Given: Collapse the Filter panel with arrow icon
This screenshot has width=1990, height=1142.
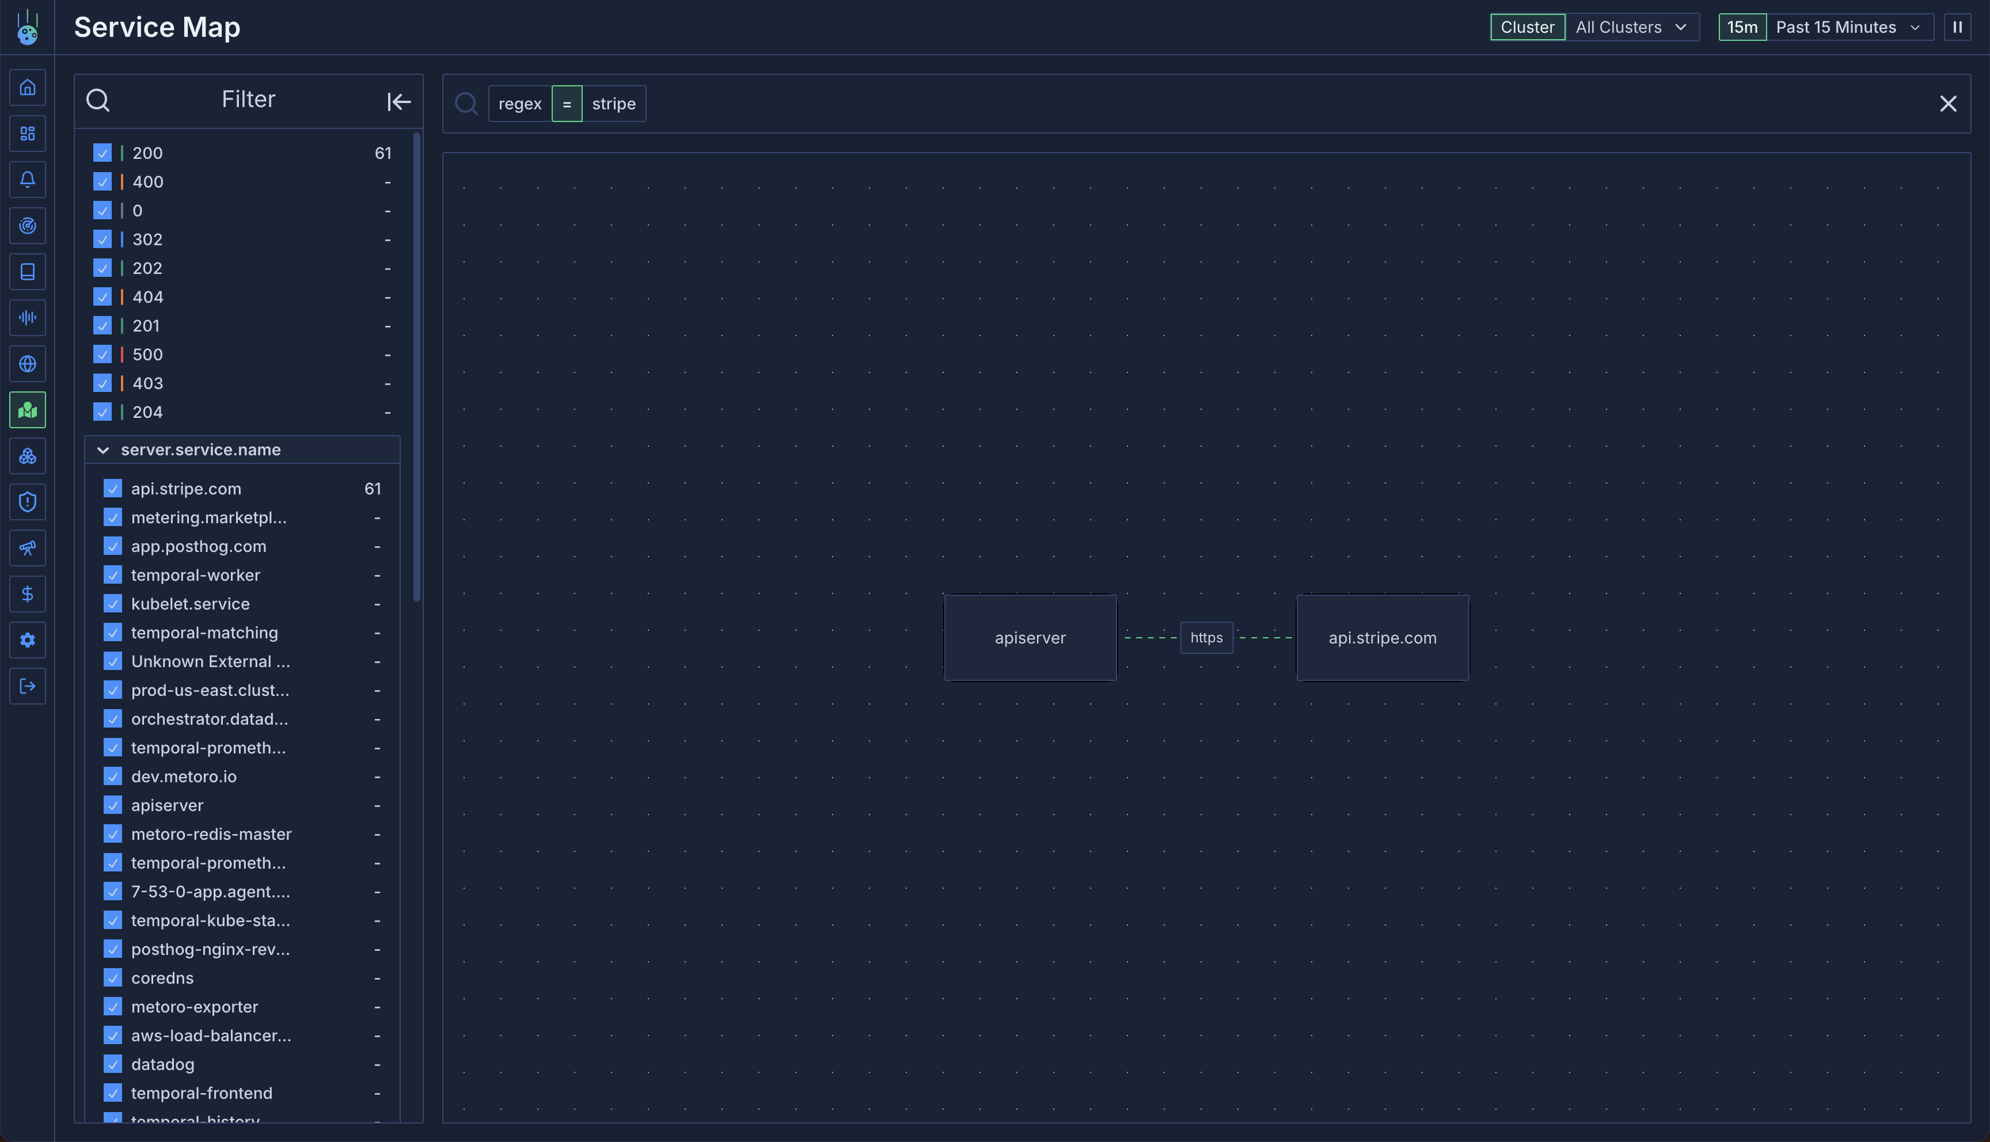Looking at the screenshot, I should click(398, 101).
